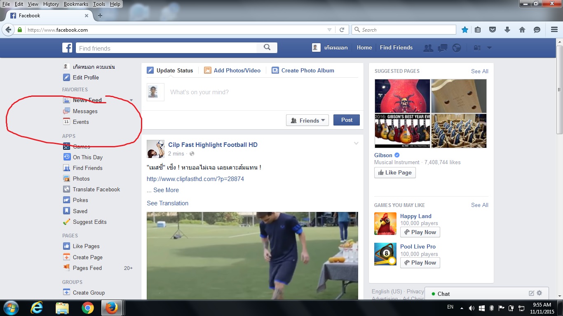
Task: Bookmark this page with the star icon
Action: point(465,30)
